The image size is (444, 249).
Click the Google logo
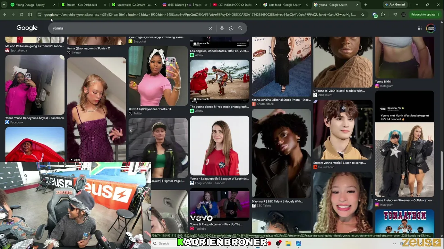coord(27,28)
